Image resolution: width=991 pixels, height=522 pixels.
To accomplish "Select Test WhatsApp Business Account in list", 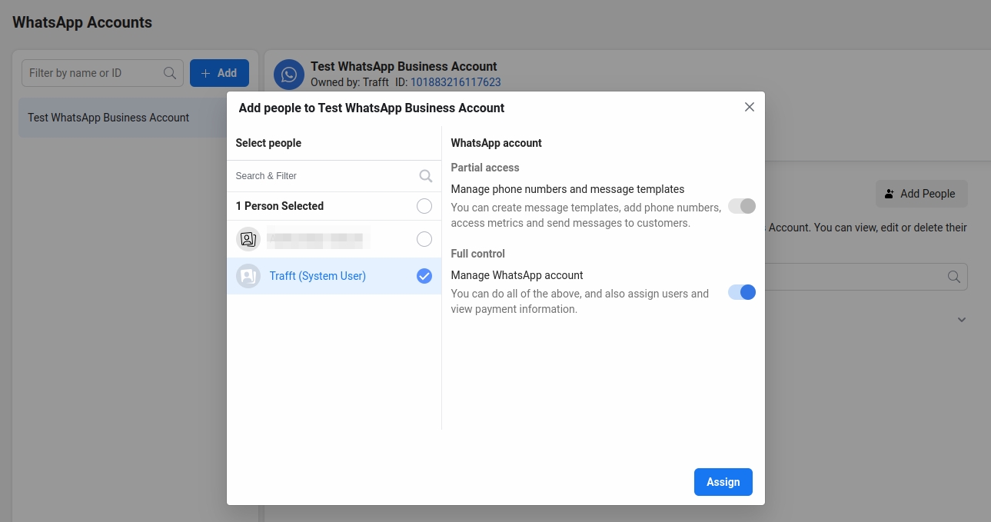I will 108,118.
